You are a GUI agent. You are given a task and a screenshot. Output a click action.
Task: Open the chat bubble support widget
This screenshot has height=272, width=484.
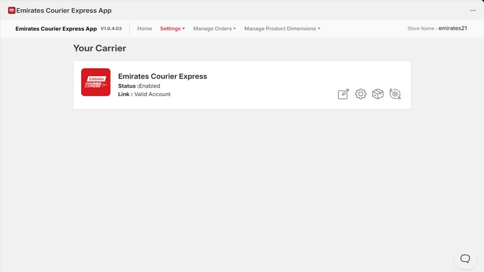coord(465,259)
